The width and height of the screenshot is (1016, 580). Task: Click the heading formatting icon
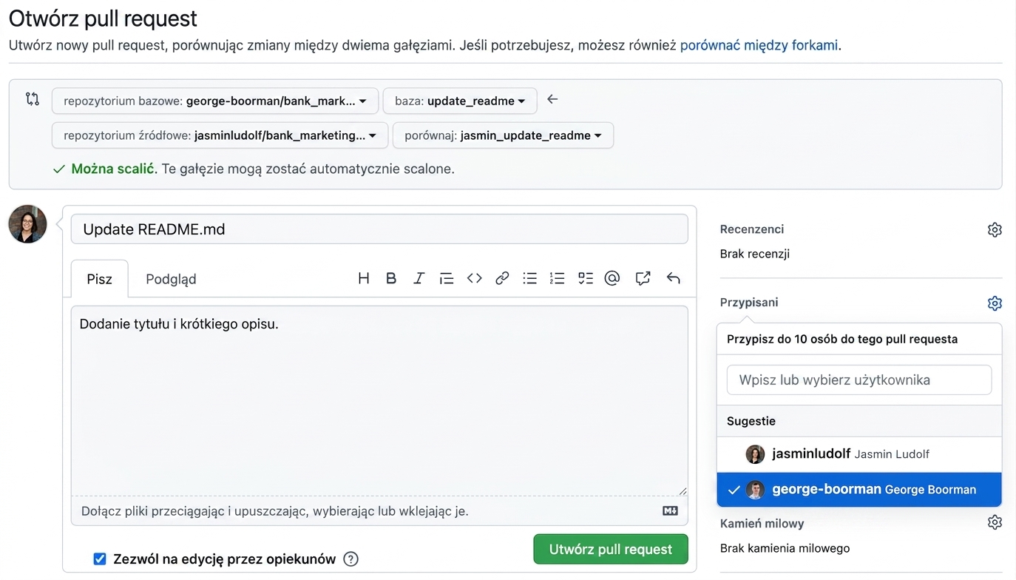click(363, 278)
